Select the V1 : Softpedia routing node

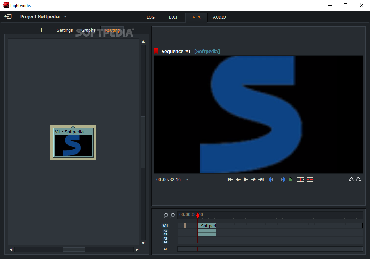click(x=73, y=143)
